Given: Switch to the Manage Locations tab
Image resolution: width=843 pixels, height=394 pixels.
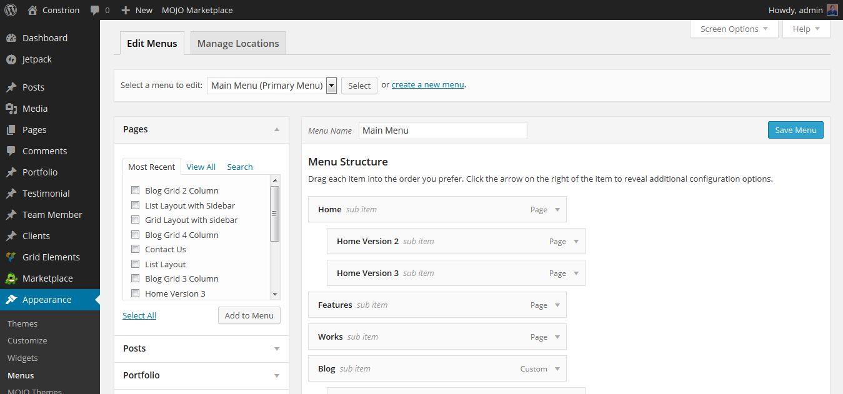Looking at the screenshot, I should click(x=238, y=44).
